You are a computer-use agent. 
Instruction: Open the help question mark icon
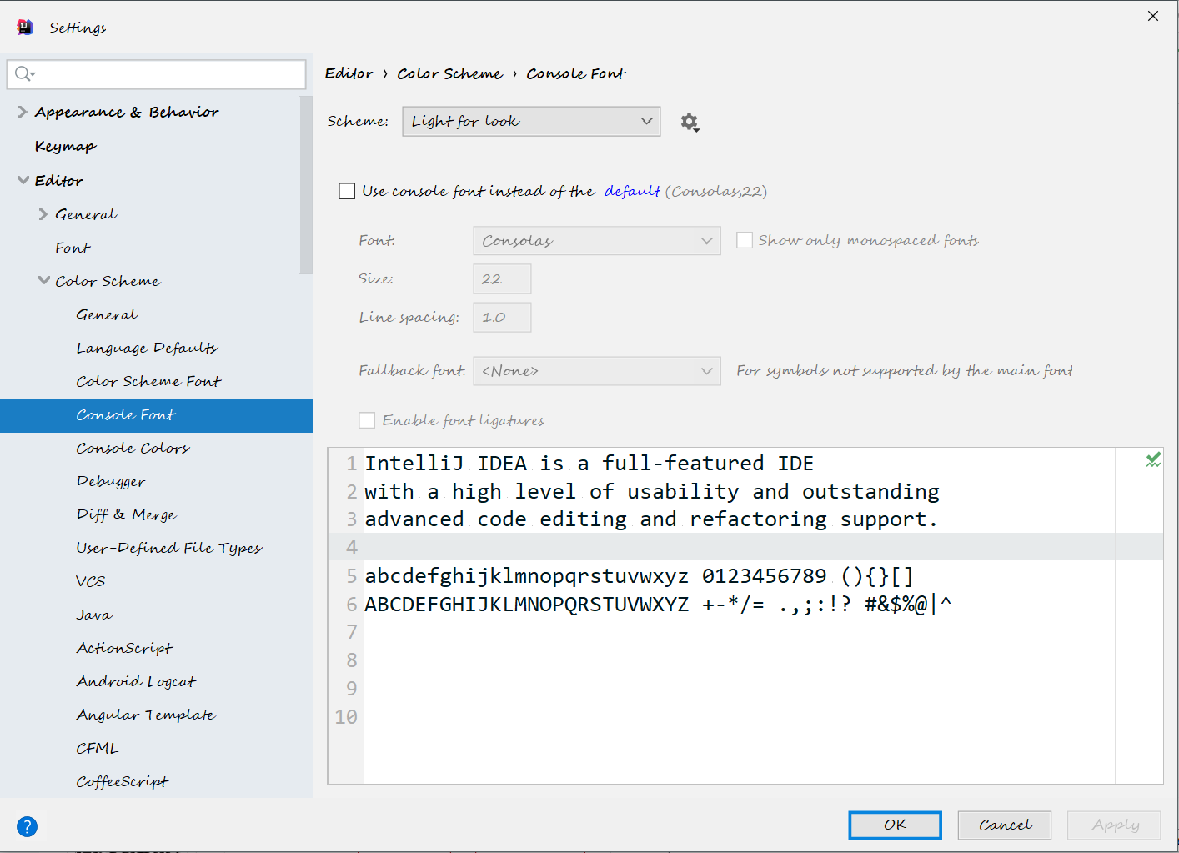click(27, 826)
